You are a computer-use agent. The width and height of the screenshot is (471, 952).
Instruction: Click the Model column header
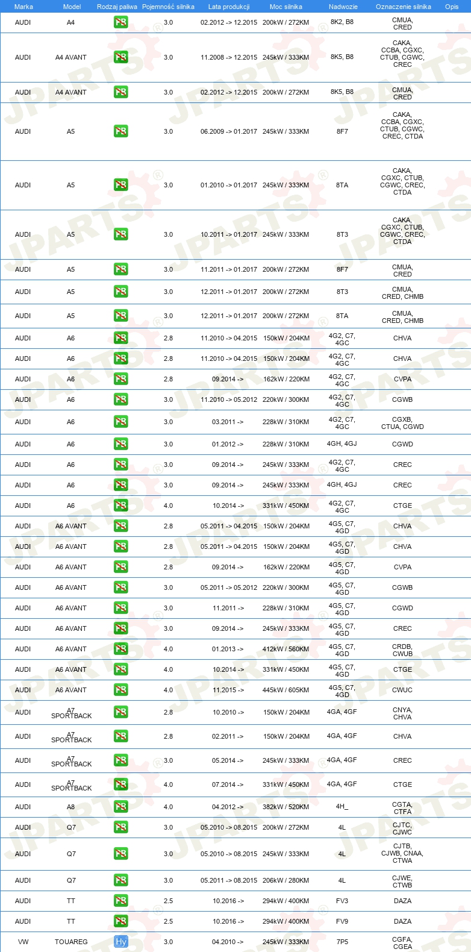tap(72, 7)
